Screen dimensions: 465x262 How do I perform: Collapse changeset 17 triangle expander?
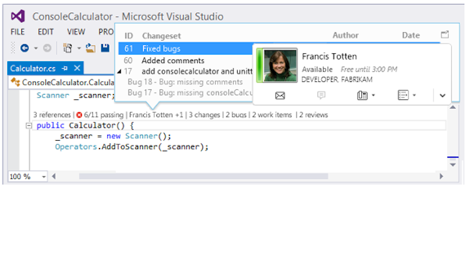tap(119, 72)
